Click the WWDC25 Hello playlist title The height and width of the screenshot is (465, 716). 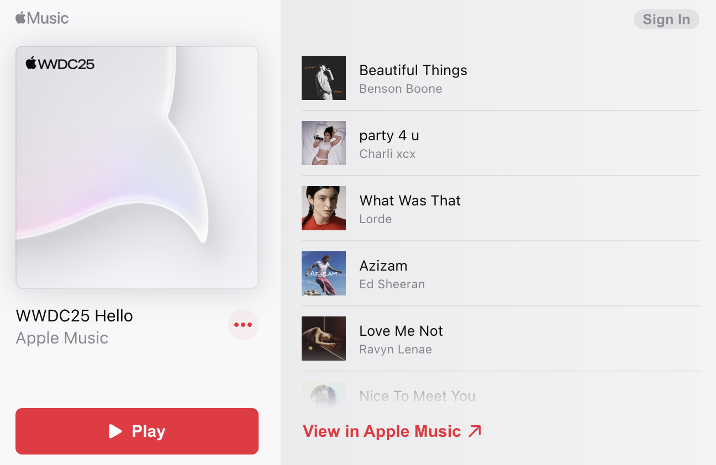click(x=75, y=316)
